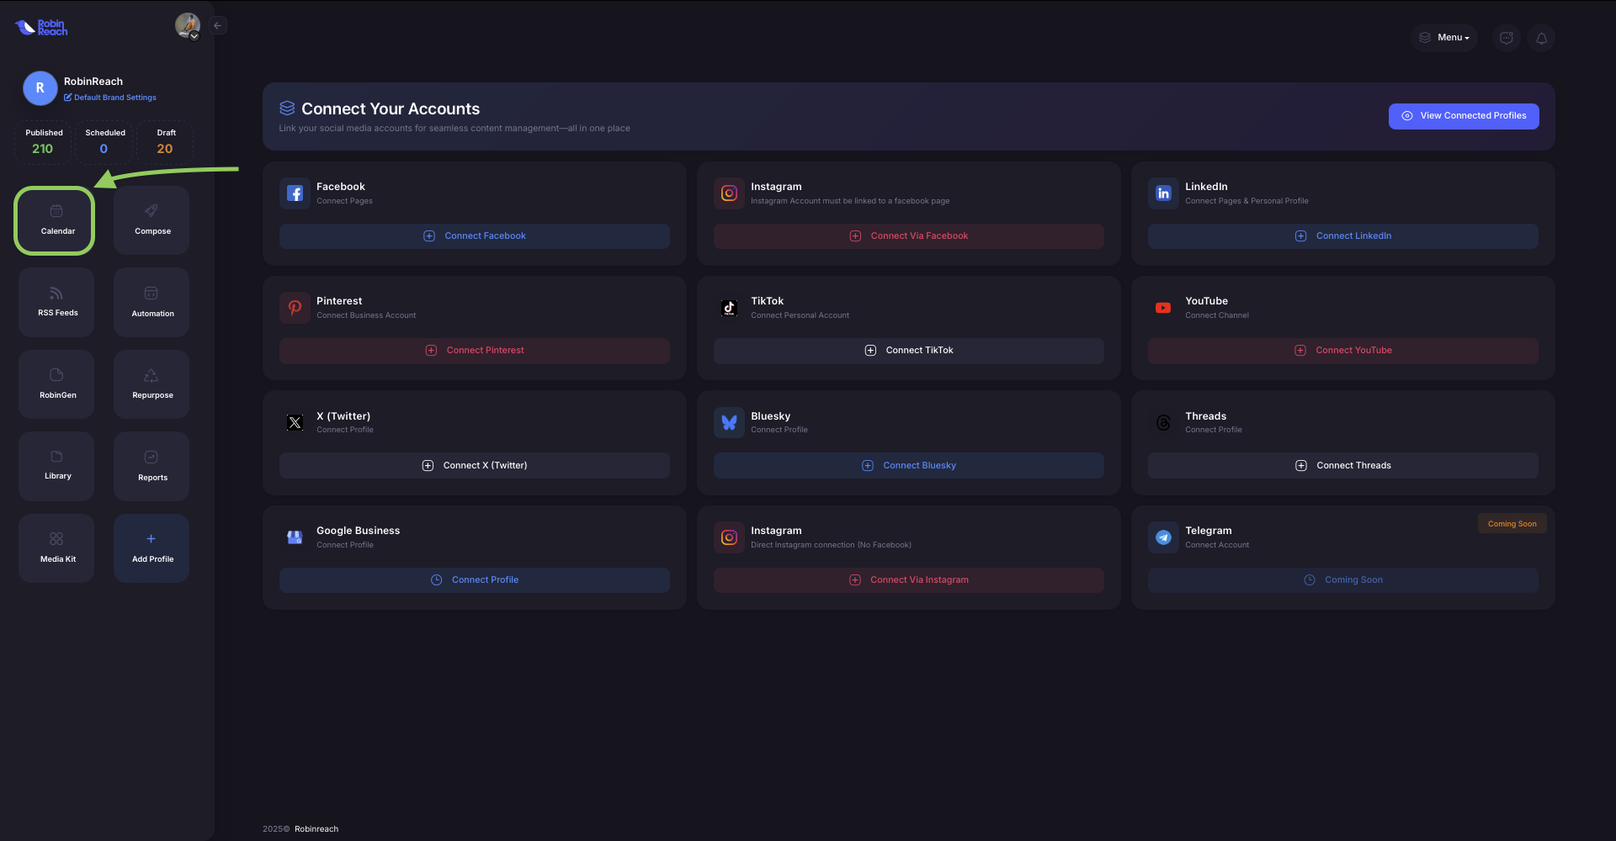Viewport: 1616px width, 841px height.
Task: Click the Bluesky butterfly icon
Action: tap(729, 423)
